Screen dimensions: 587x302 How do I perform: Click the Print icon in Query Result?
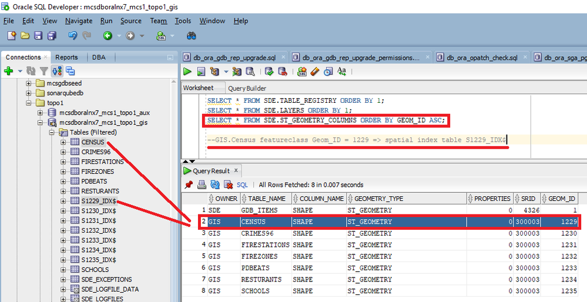pos(202,184)
